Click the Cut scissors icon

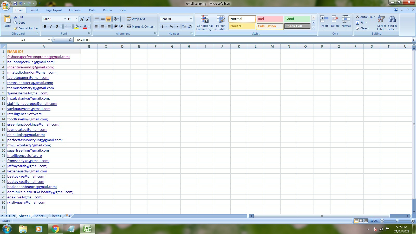coord(16,17)
